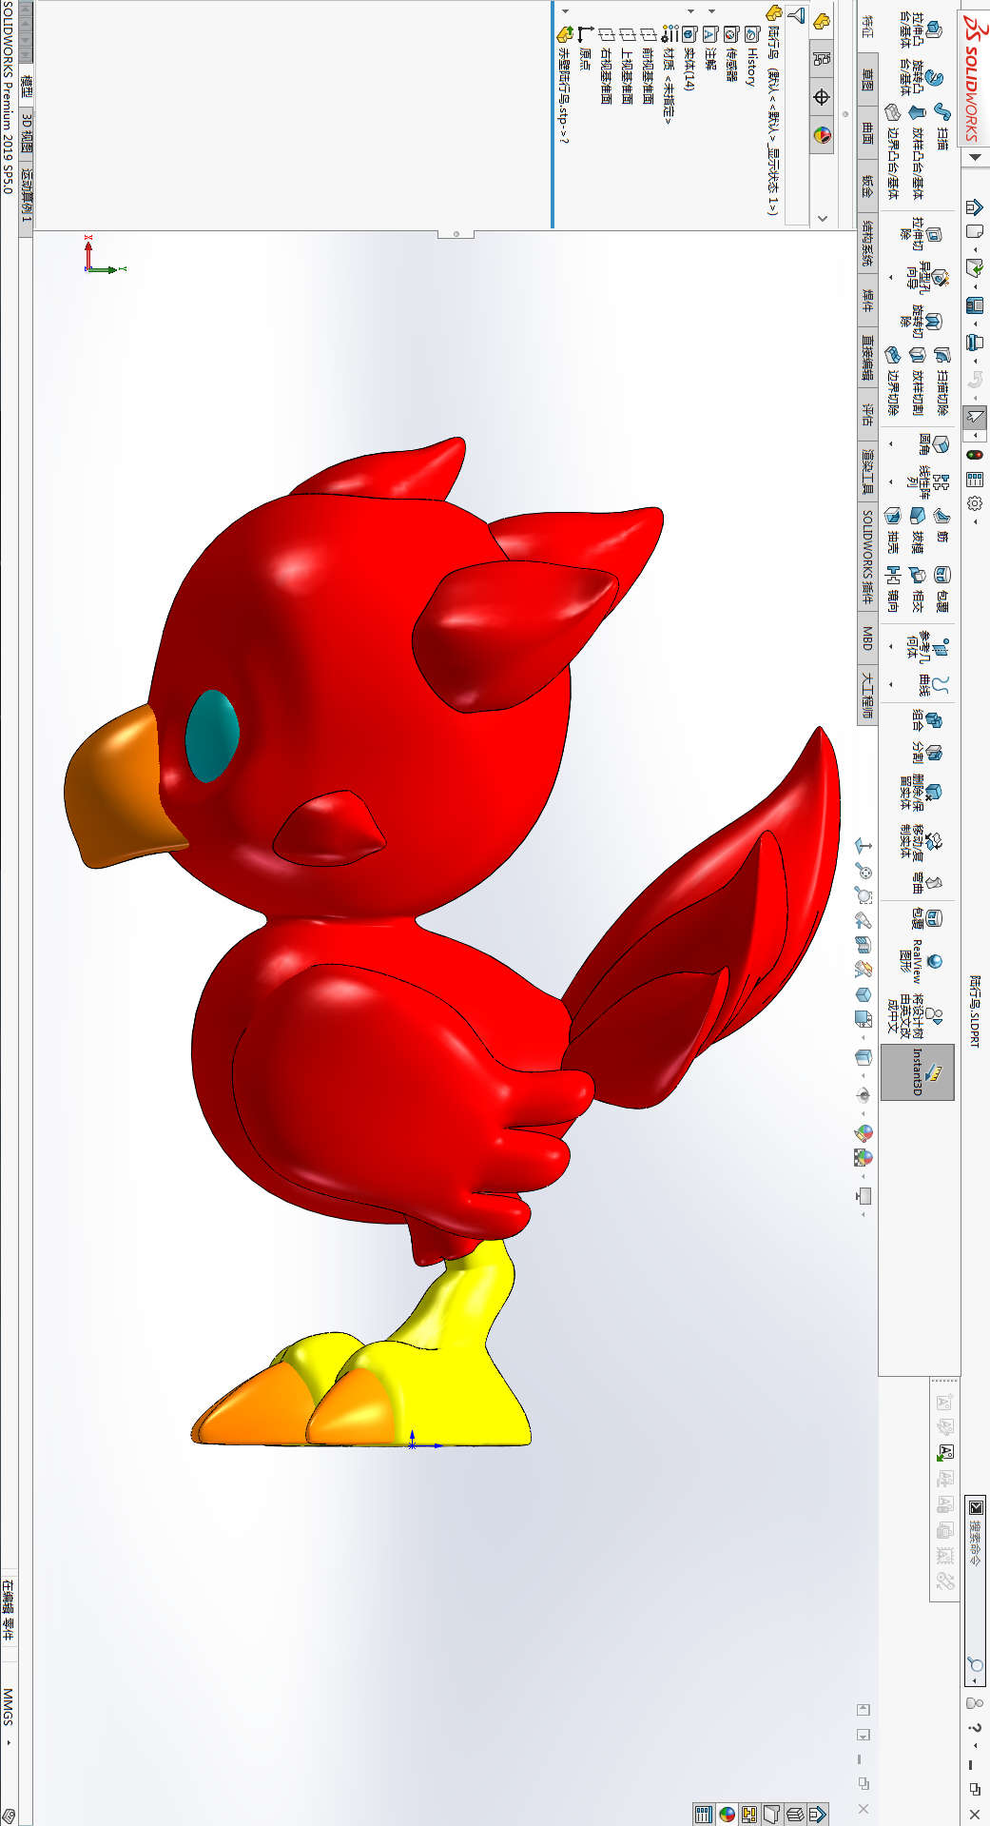Screen dimensions: 990x1826
Task: Open the options gear icon in the top bar
Action: coord(975,503)
